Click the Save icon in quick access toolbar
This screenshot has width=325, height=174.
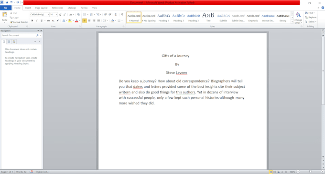point(7,2)
